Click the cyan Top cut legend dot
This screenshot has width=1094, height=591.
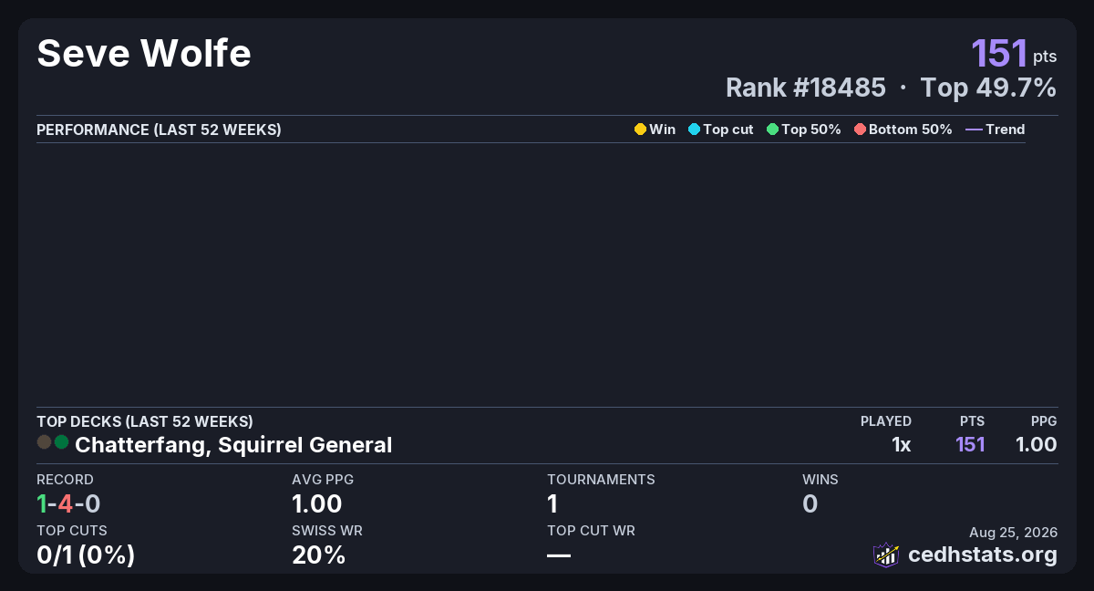(694, 130)
